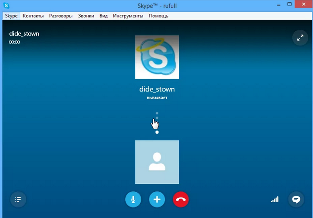Open the Разговоры menu
Screen dimensions: 313x218
(x=61, y=16)
